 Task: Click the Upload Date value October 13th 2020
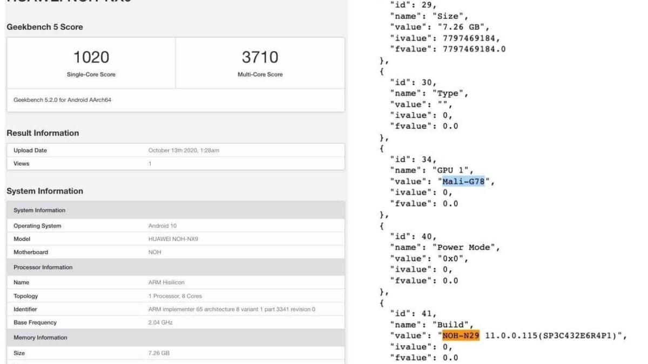(184, 150)
